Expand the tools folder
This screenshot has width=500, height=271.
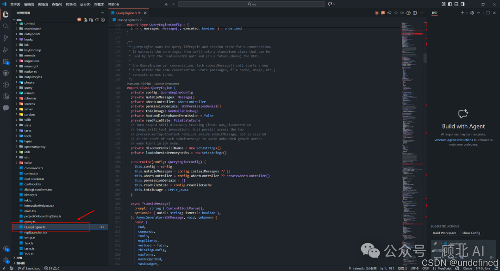[x=60, y=136]
